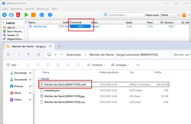Open the Sortieren dropdown
The height and width of the screenshot is (124, 191).
[96, 65]
